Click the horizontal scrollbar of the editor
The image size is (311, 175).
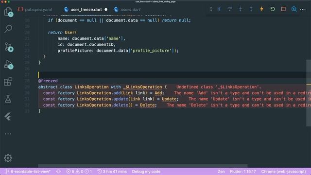[x=143, y=166]
